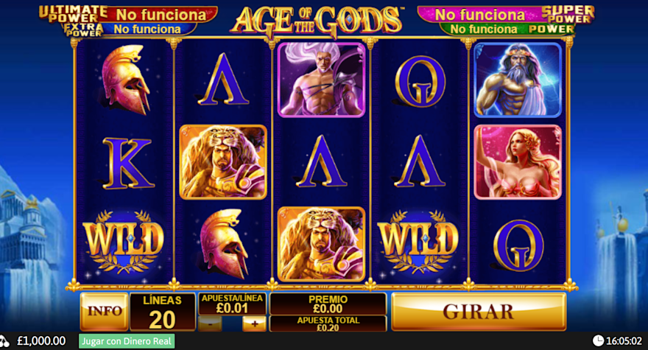Click the Hercules symbol on third reel
This screenshot has height=350, width=648.
(x=321, y=244)
